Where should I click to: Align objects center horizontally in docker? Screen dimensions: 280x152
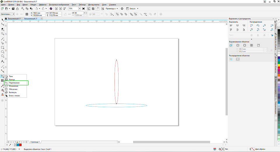237,25
